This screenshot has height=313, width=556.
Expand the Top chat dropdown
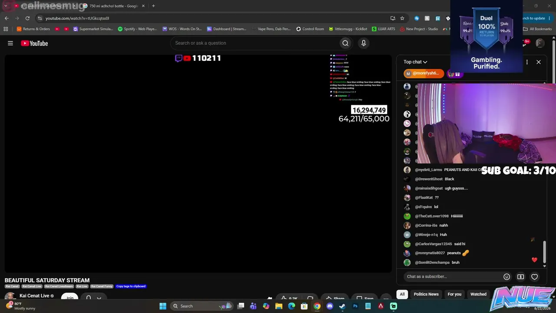[415, 62]
